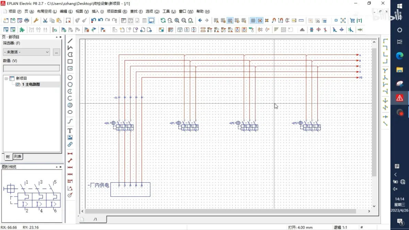Image resolution: width=409 pixels, height=230 pixels.
Task: Toggle the page navigator button
Action: coord(124,20)
